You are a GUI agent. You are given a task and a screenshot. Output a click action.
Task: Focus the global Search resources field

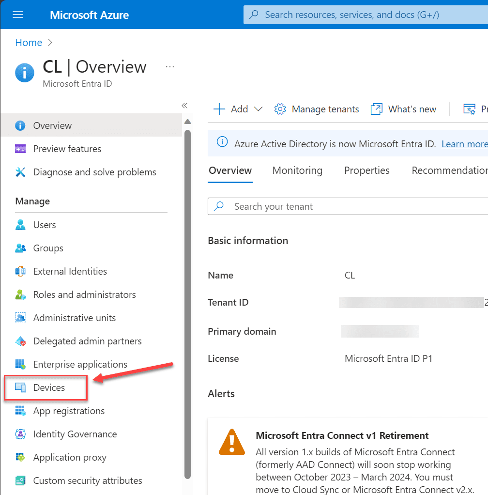pos(366,15)
